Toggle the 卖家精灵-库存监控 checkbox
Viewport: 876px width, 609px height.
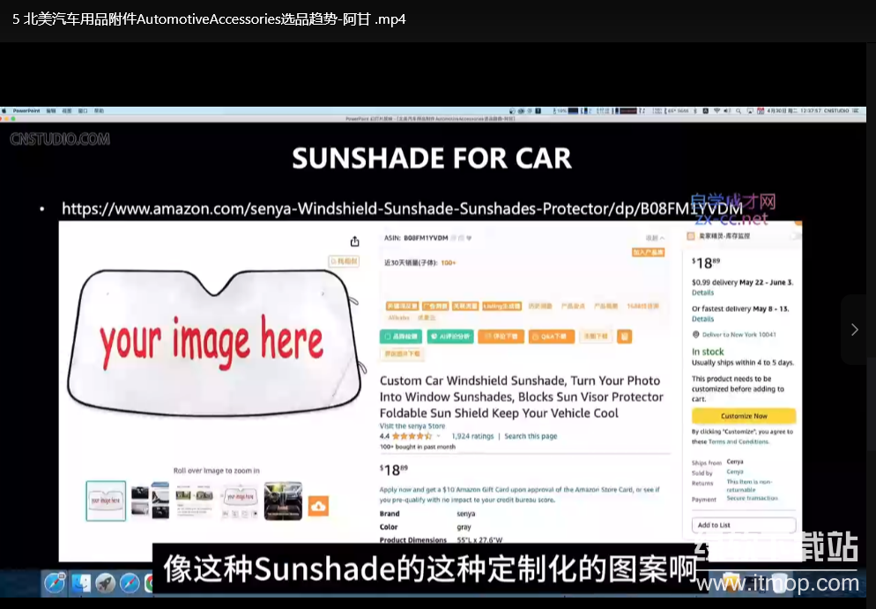[x=691, y=236]
